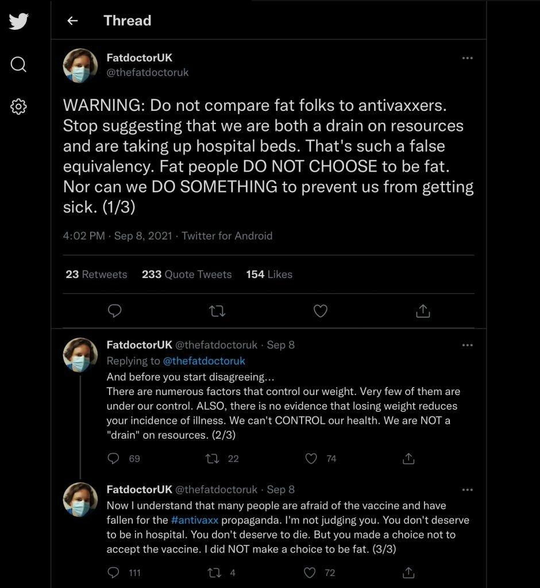This screenshot has width=540, height=588.
Task: Reply to the (2/3) tweet
Action: (114, 459)
